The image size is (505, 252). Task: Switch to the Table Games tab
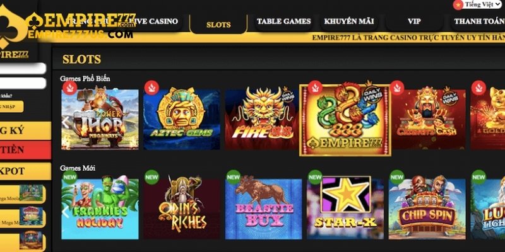[283, 21]
